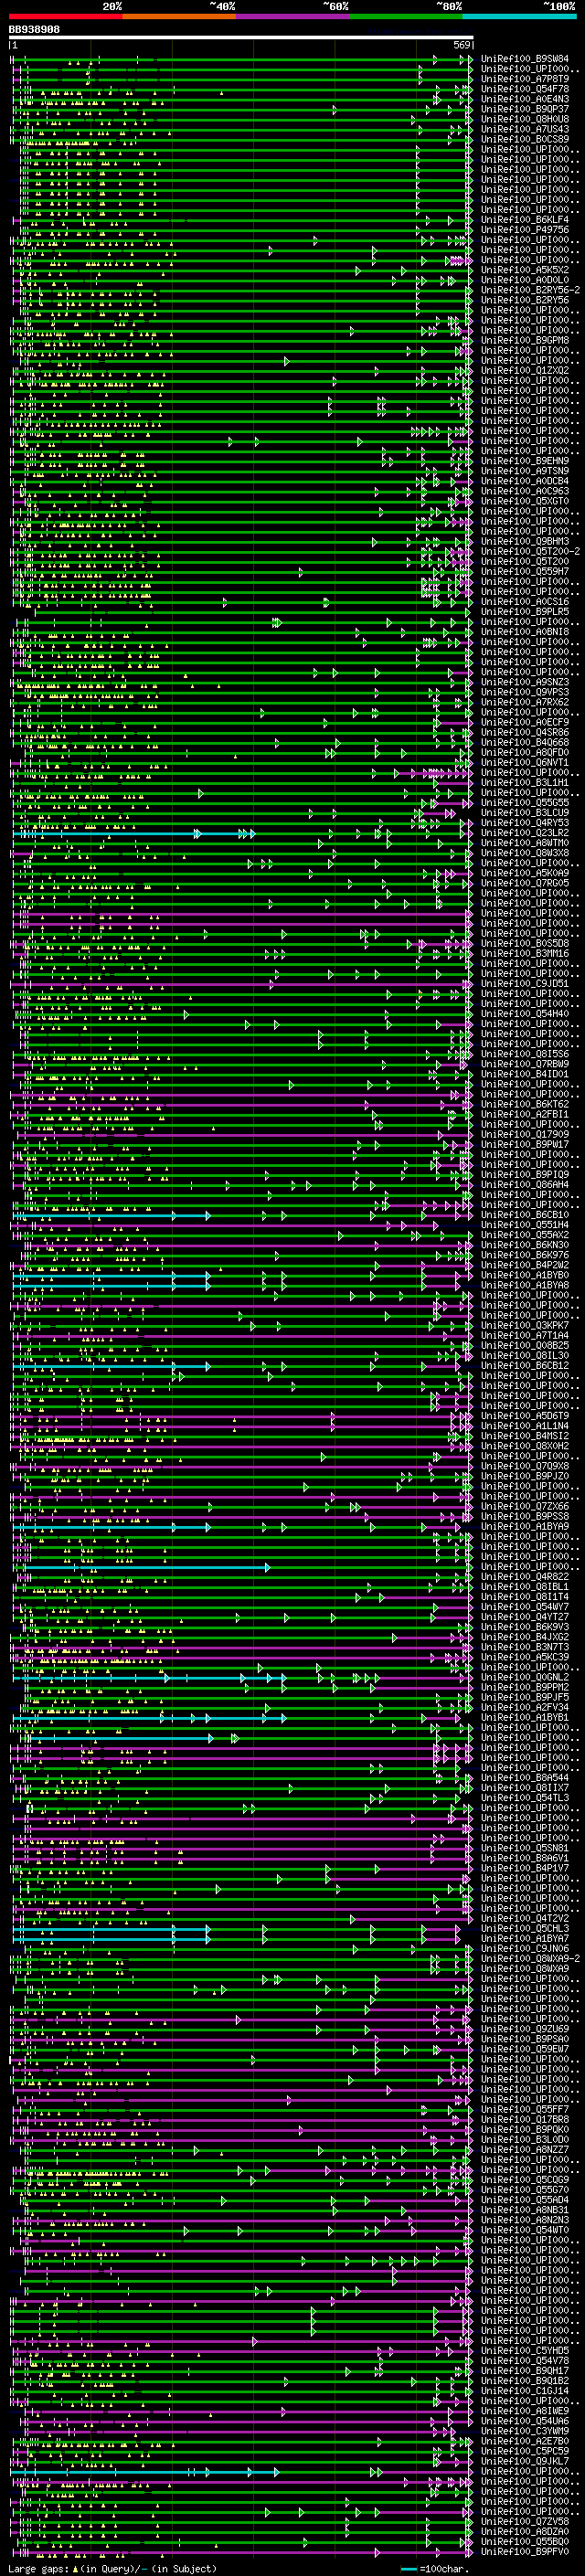The image size is (585, 2576).
Task: Select hit UniRef100_A5K0A9
Action: click(524, 873)
